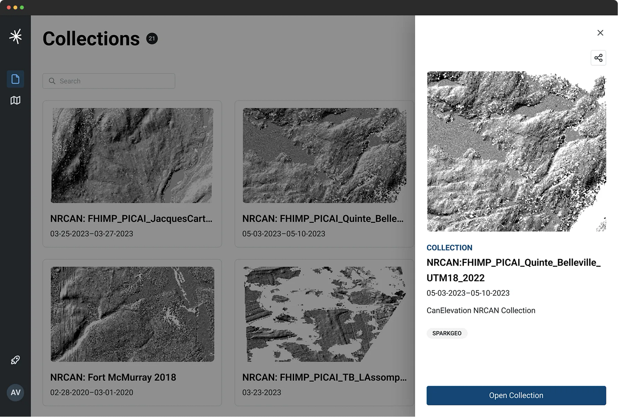Image resolution: width=618 pixels, height=417 pixels.
Task: Open the map view icon in sidebar
Action: pyautogui.click(x=15, y=100)
